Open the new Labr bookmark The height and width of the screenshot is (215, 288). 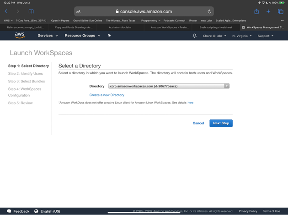tap(207, 20)
